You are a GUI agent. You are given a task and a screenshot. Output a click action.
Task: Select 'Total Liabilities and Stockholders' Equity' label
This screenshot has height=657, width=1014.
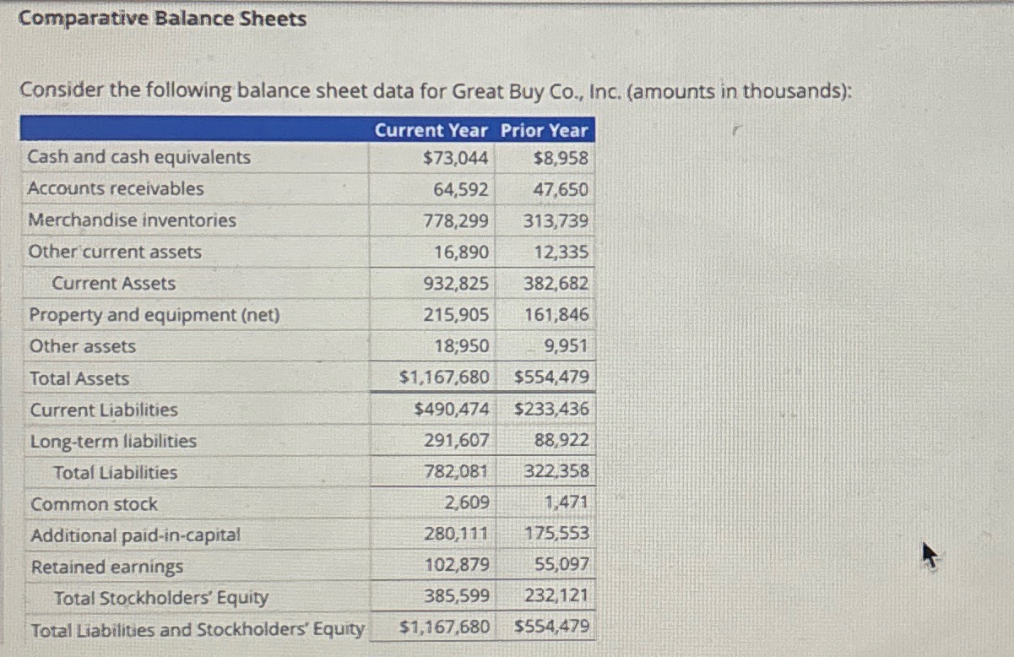click(198, 630)
